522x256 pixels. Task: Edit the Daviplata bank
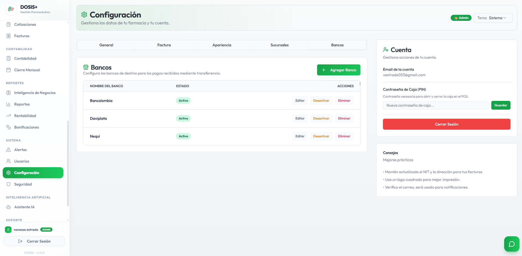(300, 118)
